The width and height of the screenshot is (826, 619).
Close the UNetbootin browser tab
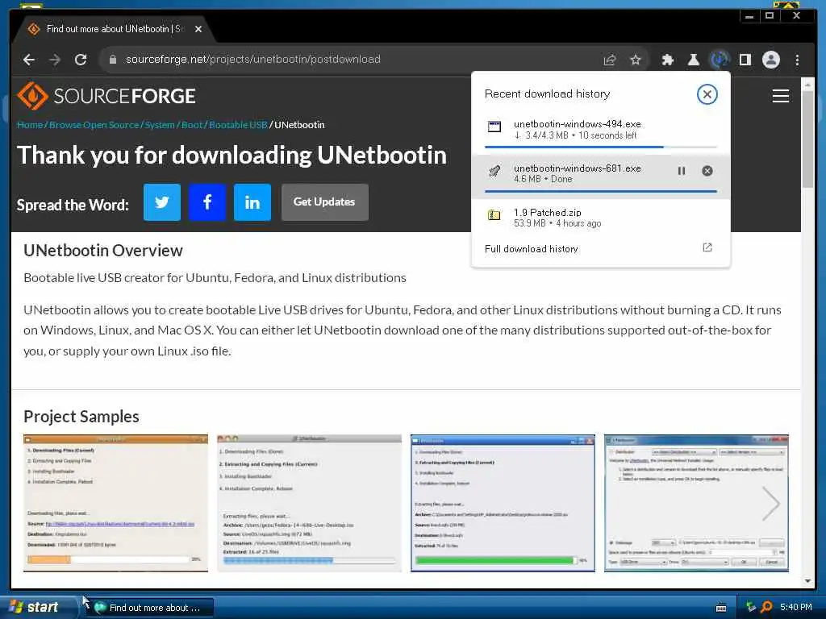[x=198, y=29]
